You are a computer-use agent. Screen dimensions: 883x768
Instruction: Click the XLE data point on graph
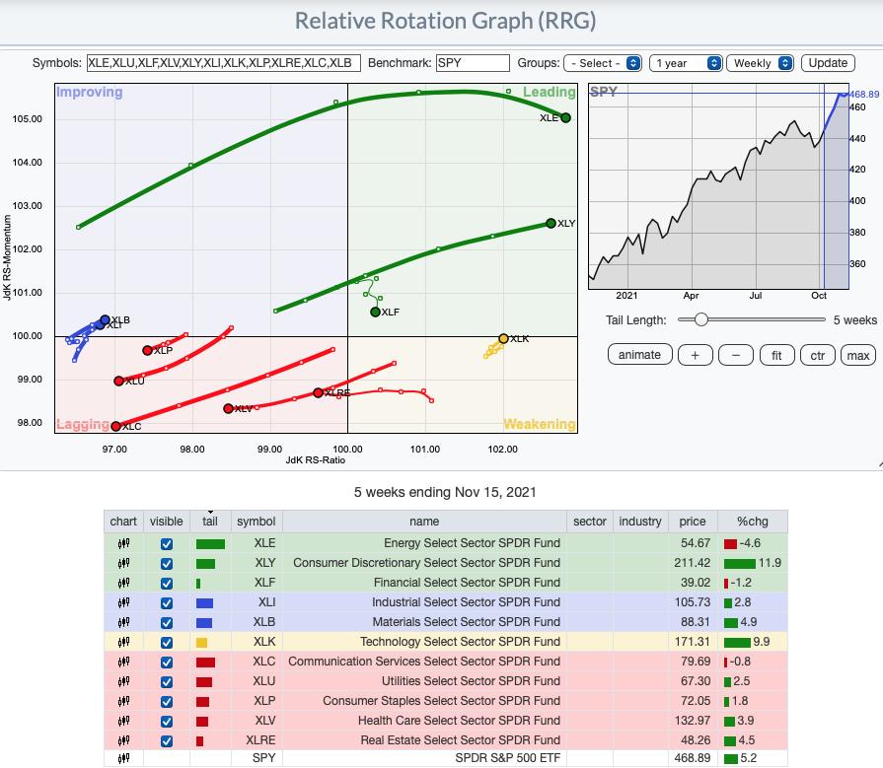[x=565, y=117]
